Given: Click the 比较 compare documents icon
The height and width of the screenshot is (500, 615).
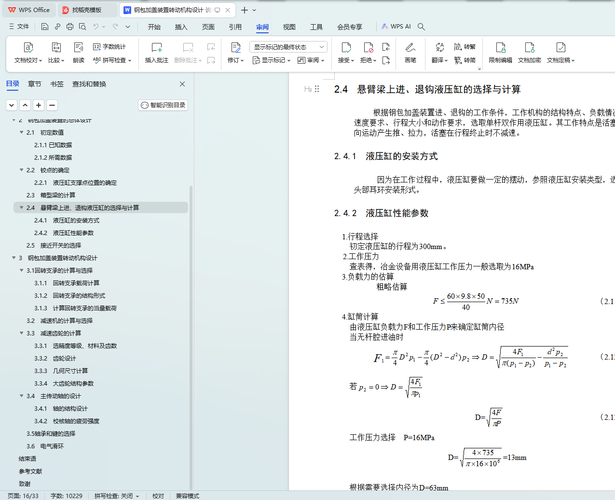Looking at the screenshot, I should click(x=56, y=47).
